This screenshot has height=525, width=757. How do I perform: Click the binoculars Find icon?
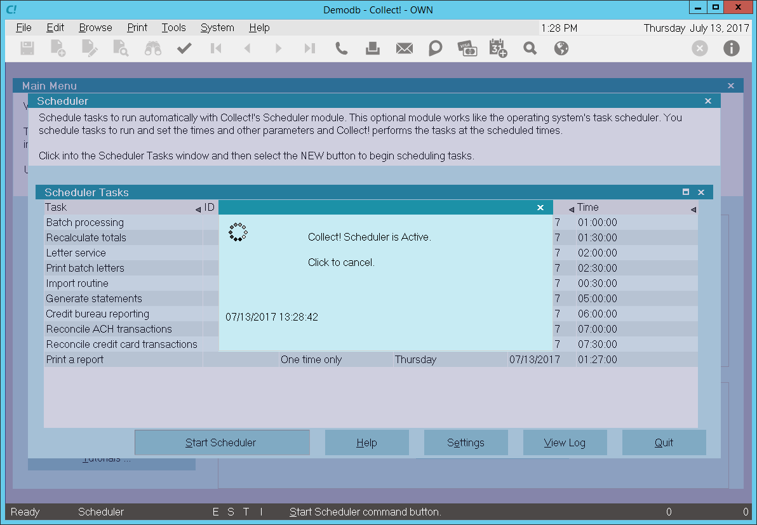153,48
